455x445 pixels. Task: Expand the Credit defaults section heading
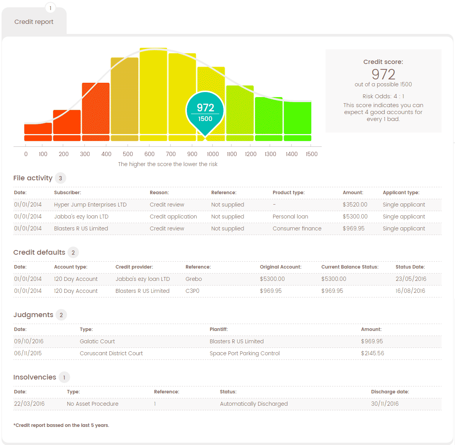point(39,252)
